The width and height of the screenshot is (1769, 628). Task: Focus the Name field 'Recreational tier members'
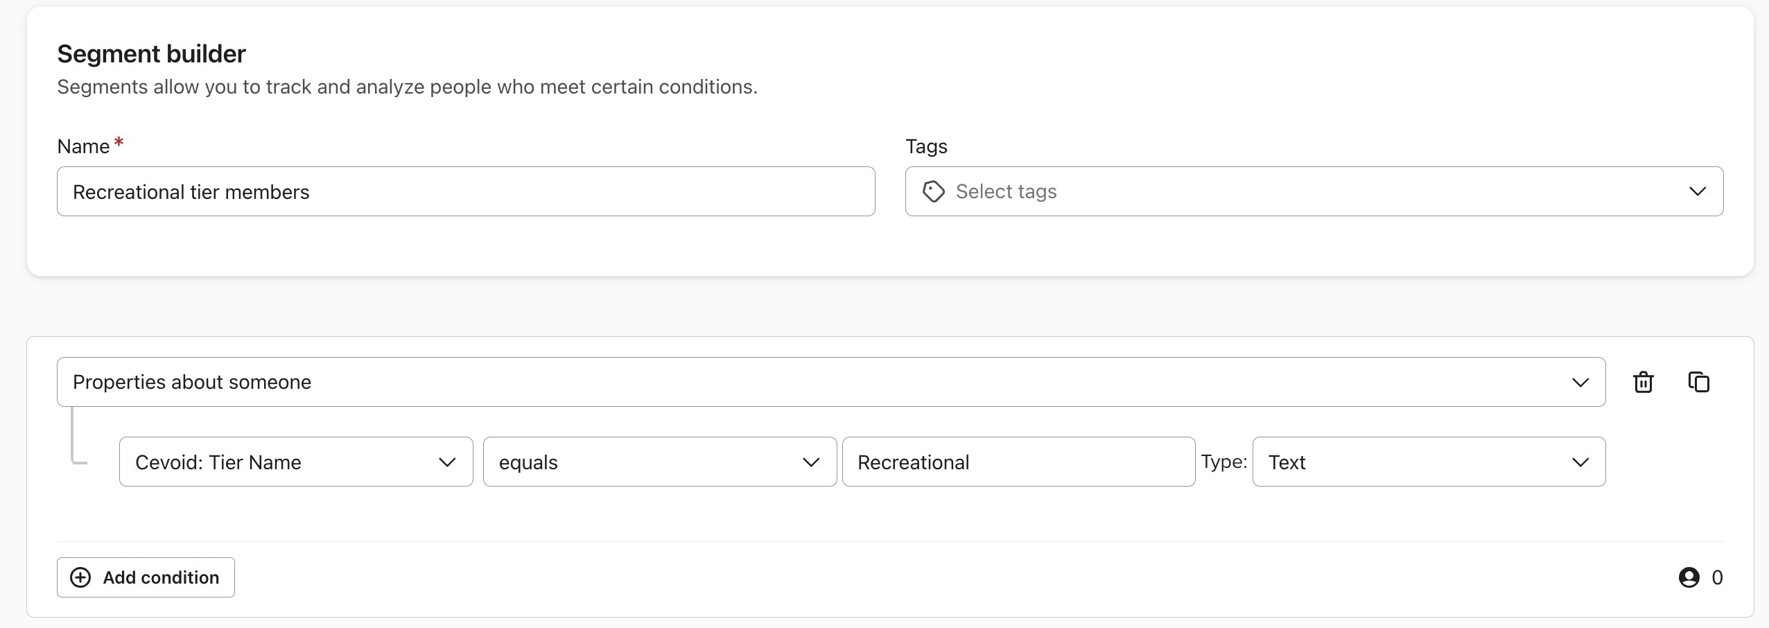coord(466,191)
